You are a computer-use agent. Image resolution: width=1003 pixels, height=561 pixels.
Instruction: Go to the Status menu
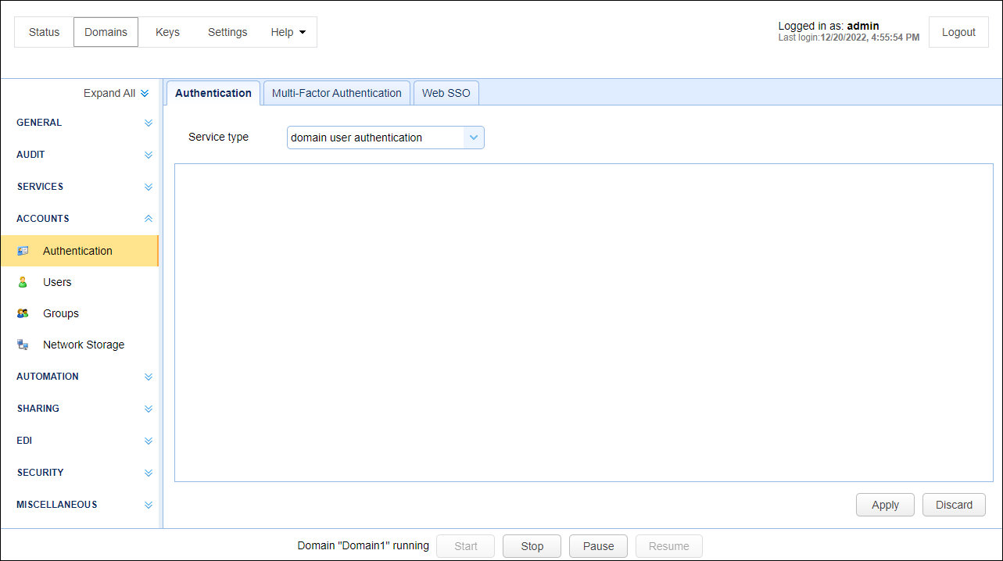tap(44, 32)
